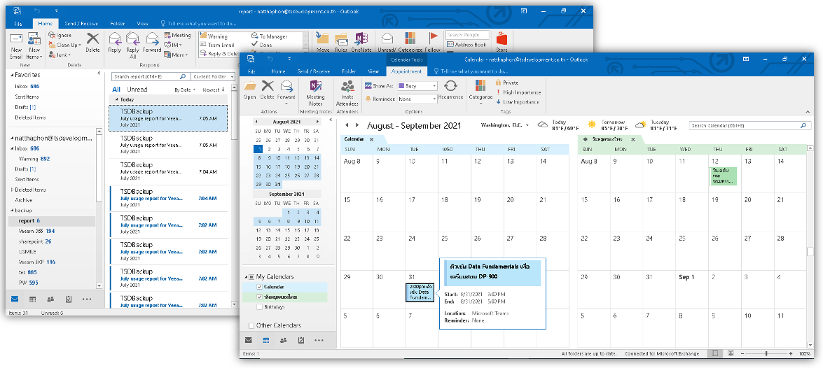Click the Recurrence icon
Screen dimensions: 823x368
pos(450,90)
